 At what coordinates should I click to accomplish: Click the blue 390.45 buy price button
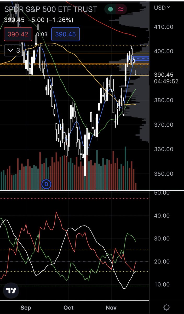66,34
